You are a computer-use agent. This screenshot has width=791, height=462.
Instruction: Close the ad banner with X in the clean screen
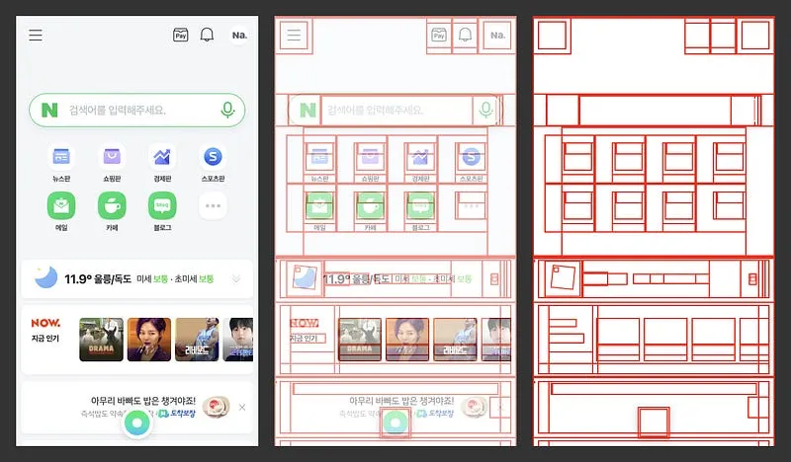click(x=242, y=407)
